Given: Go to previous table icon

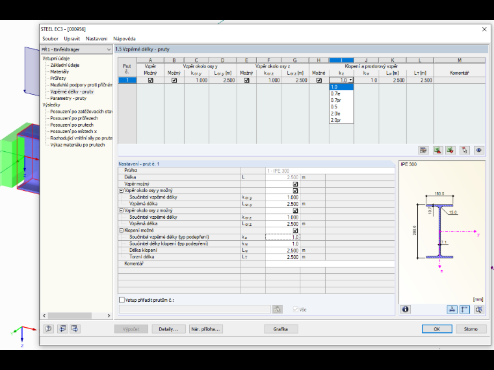Looking at the screenshot, I should [62, 329].
